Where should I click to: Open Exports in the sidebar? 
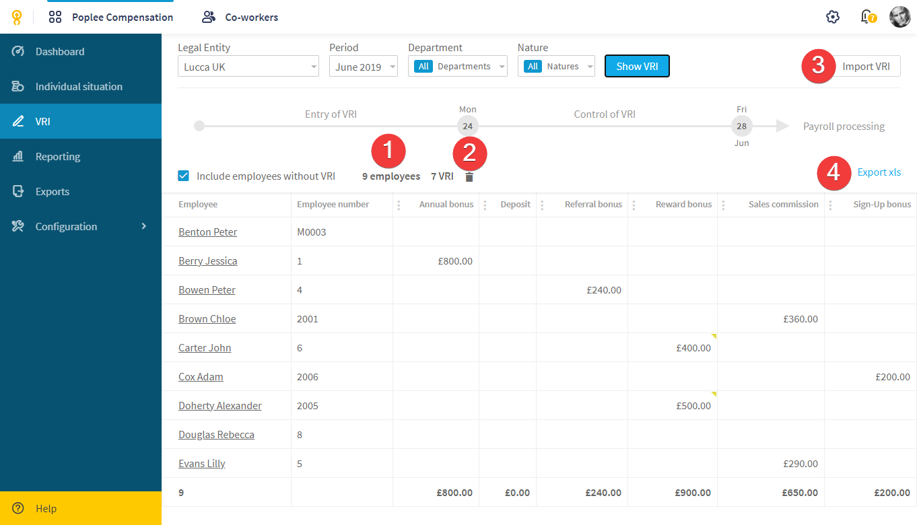pos(81,191)
